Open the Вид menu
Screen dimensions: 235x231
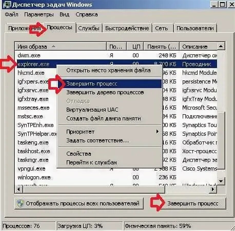pyautogui.click(x=64, y=15)
